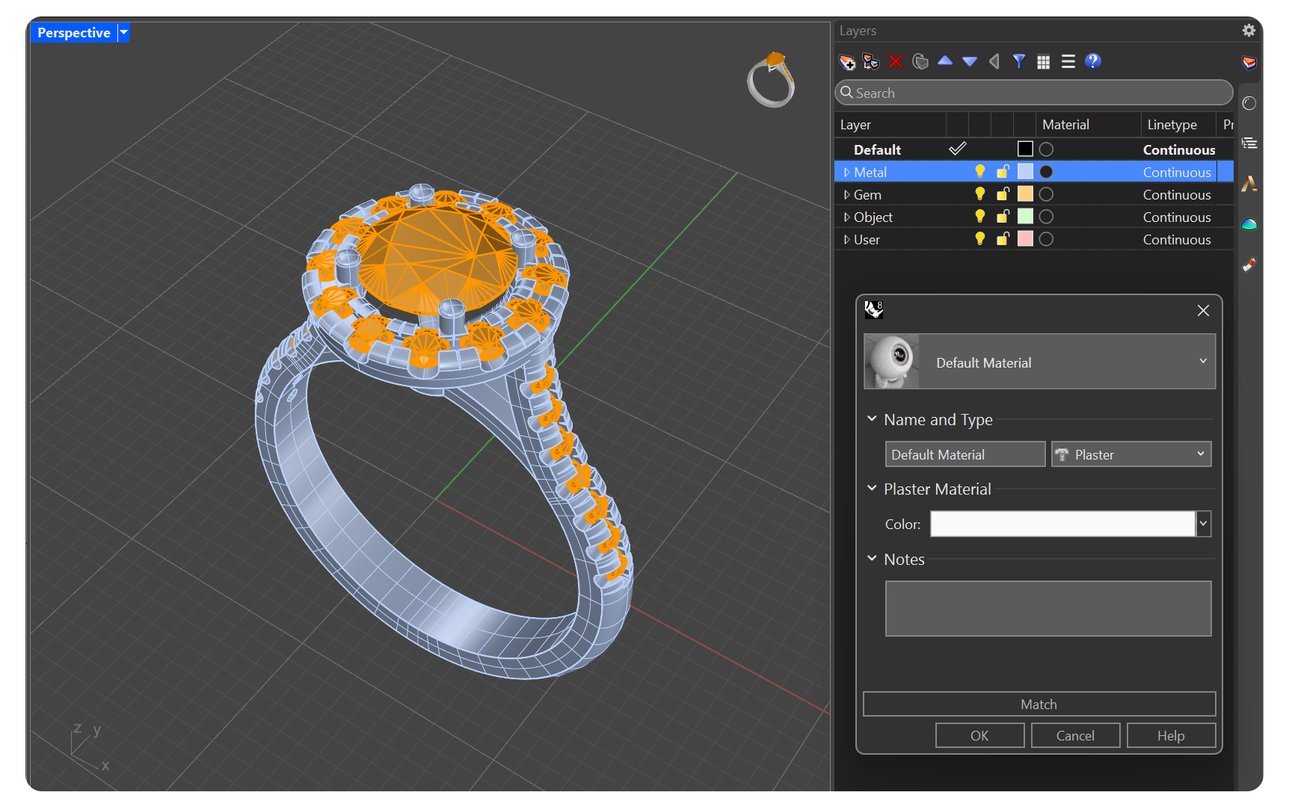Click the Plaster Material white color field
Image resolution: width=1289 pixels, height=807 pixels.
pos(1062,524)
